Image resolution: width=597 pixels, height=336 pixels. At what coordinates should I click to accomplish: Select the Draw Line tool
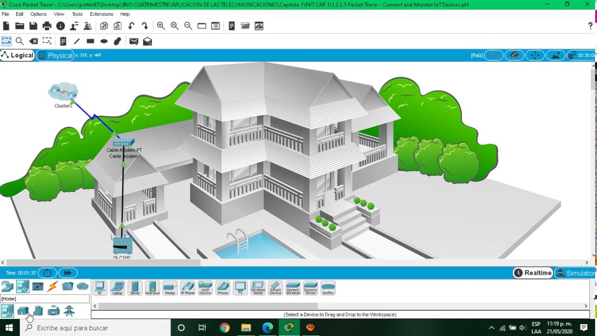pos(77,42)
